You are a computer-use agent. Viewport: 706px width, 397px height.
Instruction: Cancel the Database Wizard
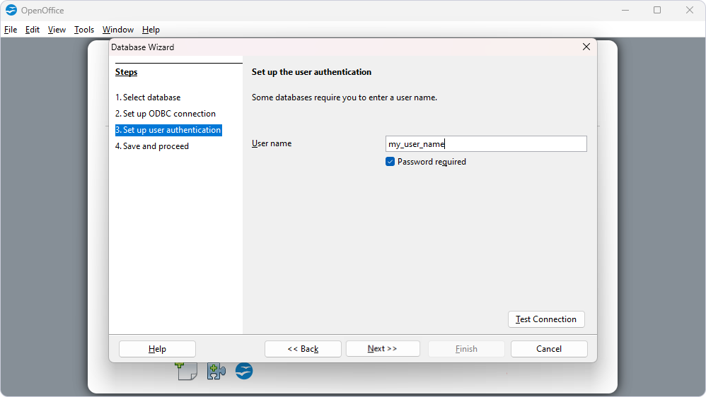point(549,349)
